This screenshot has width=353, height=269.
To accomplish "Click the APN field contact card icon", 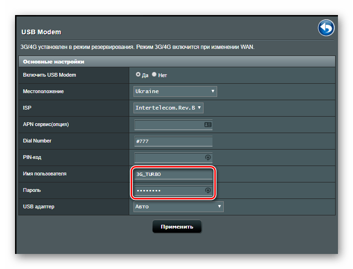I will click(208, 125).
